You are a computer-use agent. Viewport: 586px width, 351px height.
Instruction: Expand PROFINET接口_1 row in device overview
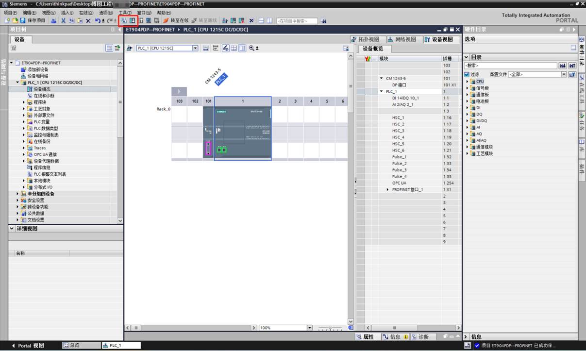click(x=387, y=189)
